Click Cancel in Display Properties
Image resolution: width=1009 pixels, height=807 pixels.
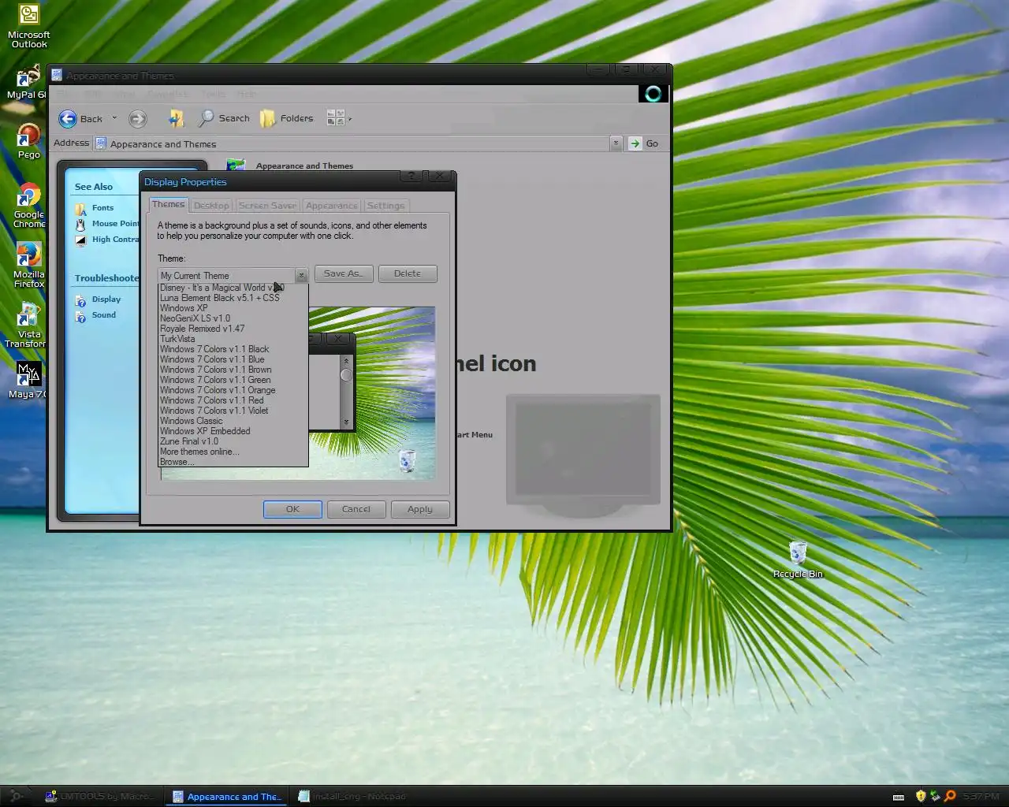coord(356,509)
